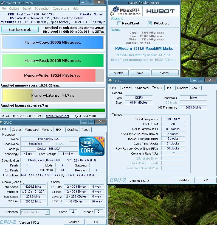
Task: Open the Submit menu in MaxxMEMI
Action: click(27, 9)
